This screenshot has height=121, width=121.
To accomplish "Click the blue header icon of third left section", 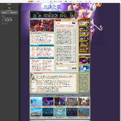I will [32, 58].
